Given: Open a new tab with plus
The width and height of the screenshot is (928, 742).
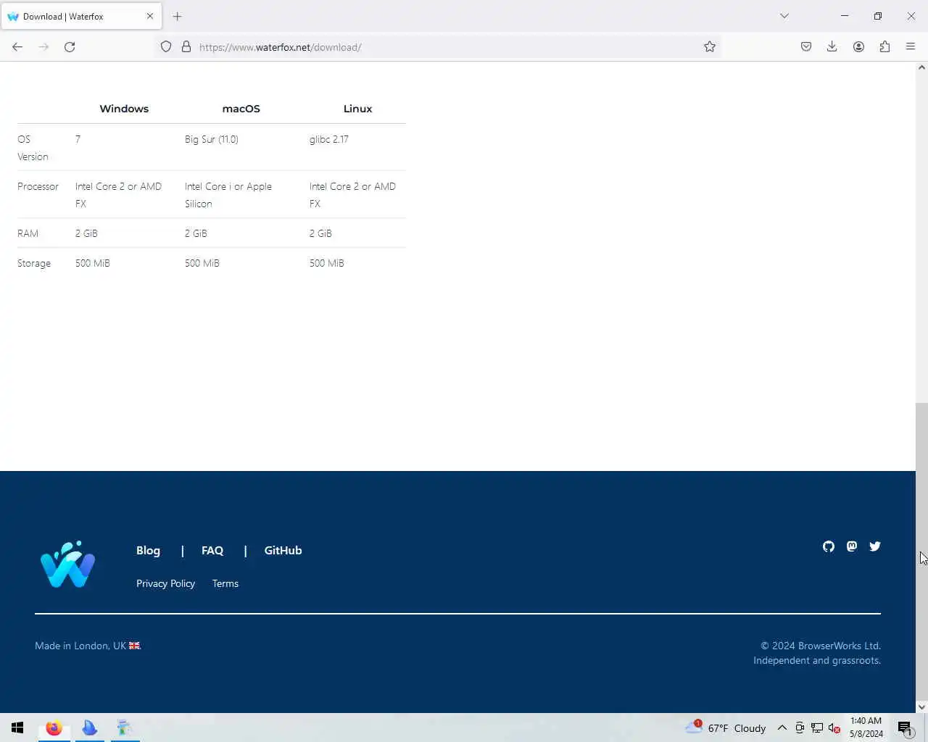Looking at the screenshot, I should [177, 16].
